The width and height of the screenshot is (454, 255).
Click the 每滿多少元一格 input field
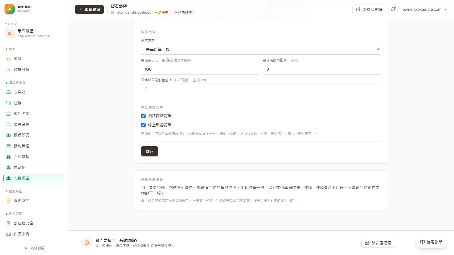tap(200, 69)
